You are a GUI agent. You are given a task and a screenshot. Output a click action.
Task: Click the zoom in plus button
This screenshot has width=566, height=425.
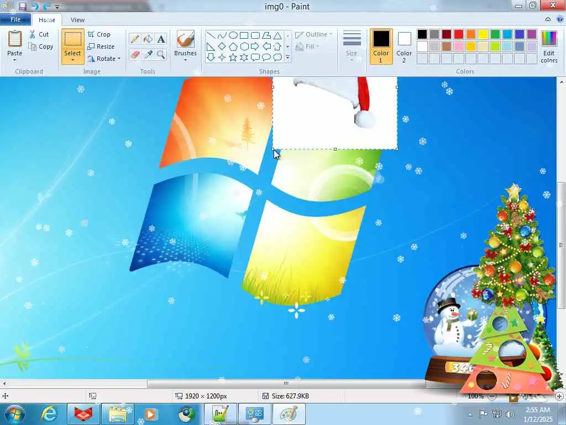[x=559, y=396]
